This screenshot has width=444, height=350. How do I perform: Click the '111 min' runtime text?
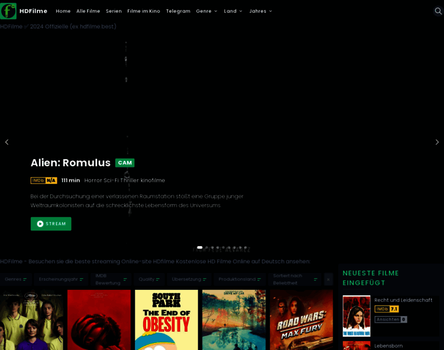point(71,180)
